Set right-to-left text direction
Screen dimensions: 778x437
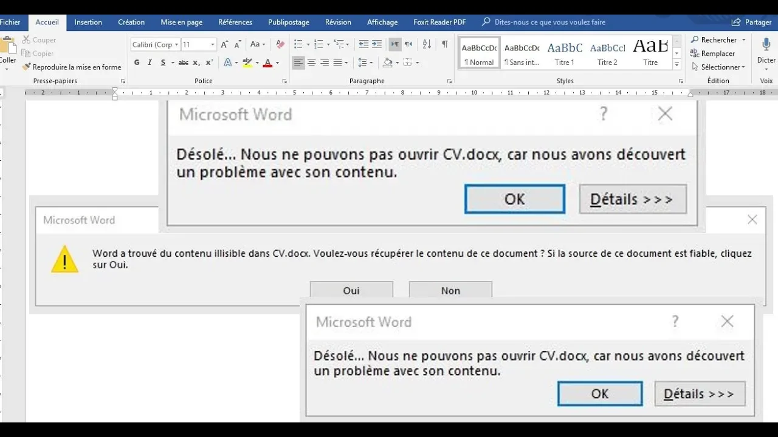click(x=408, y=44)
